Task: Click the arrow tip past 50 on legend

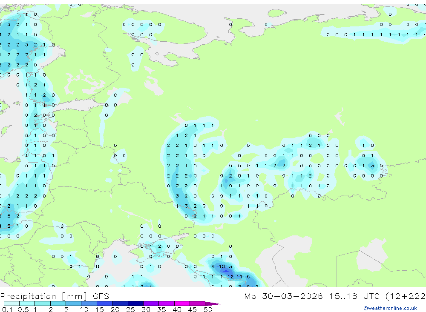Action: coord(213,303)
